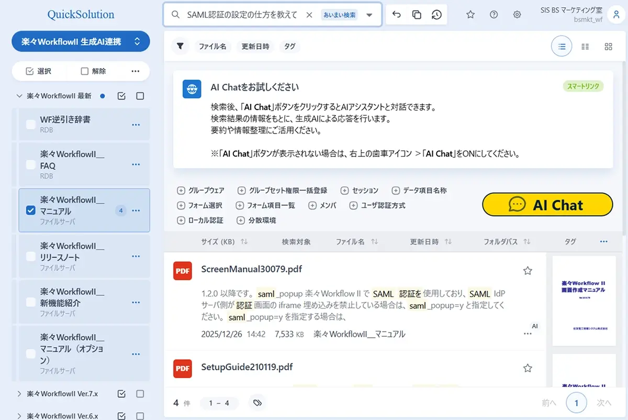Click the favorites star in header
The image size is (628, 420).
pyautogui.click(x=470, y=15)
